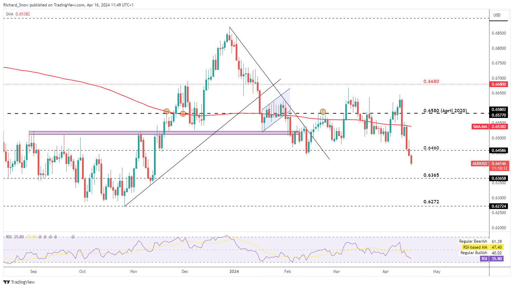This screenshot has width=514, height=288.
Task: Select the SMA value 0.65382 in legend
Action: pos(23,14)
